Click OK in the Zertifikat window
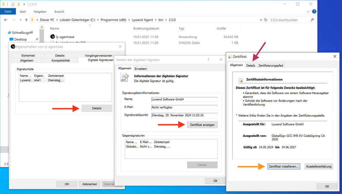The width and height of the screenshot is (342, 194). (x=327, y=186)
